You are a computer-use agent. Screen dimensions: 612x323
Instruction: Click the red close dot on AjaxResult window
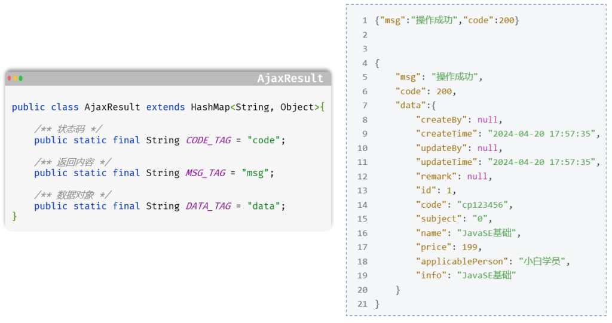click(10, 78)
